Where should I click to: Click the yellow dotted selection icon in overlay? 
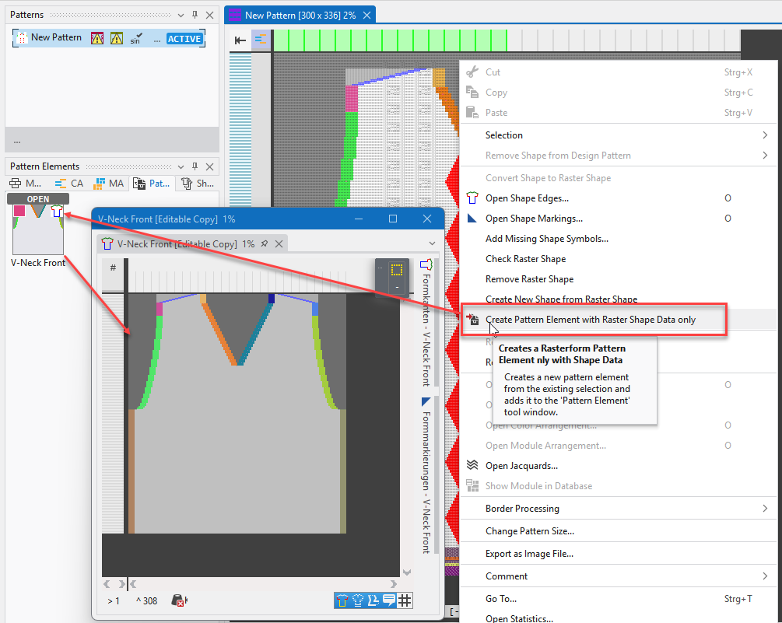pos(397,270)
